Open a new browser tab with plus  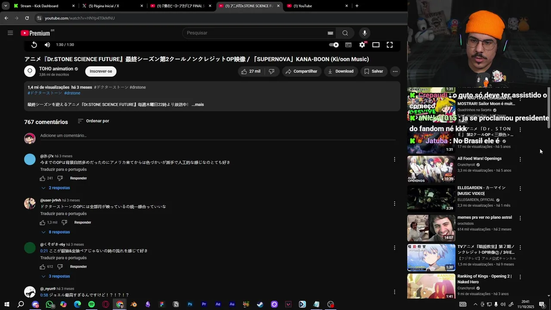pyautogui.click(x=357, y=6)
